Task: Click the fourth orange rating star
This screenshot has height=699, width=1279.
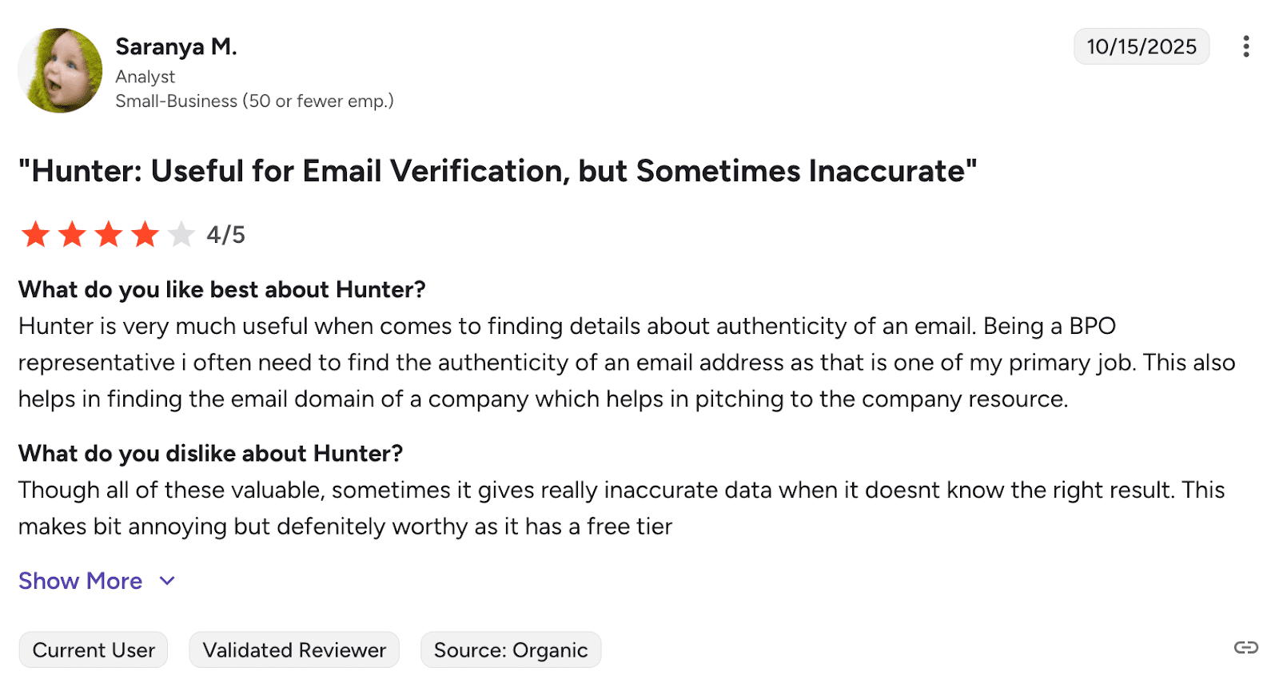Action: (x=145, y=235)
